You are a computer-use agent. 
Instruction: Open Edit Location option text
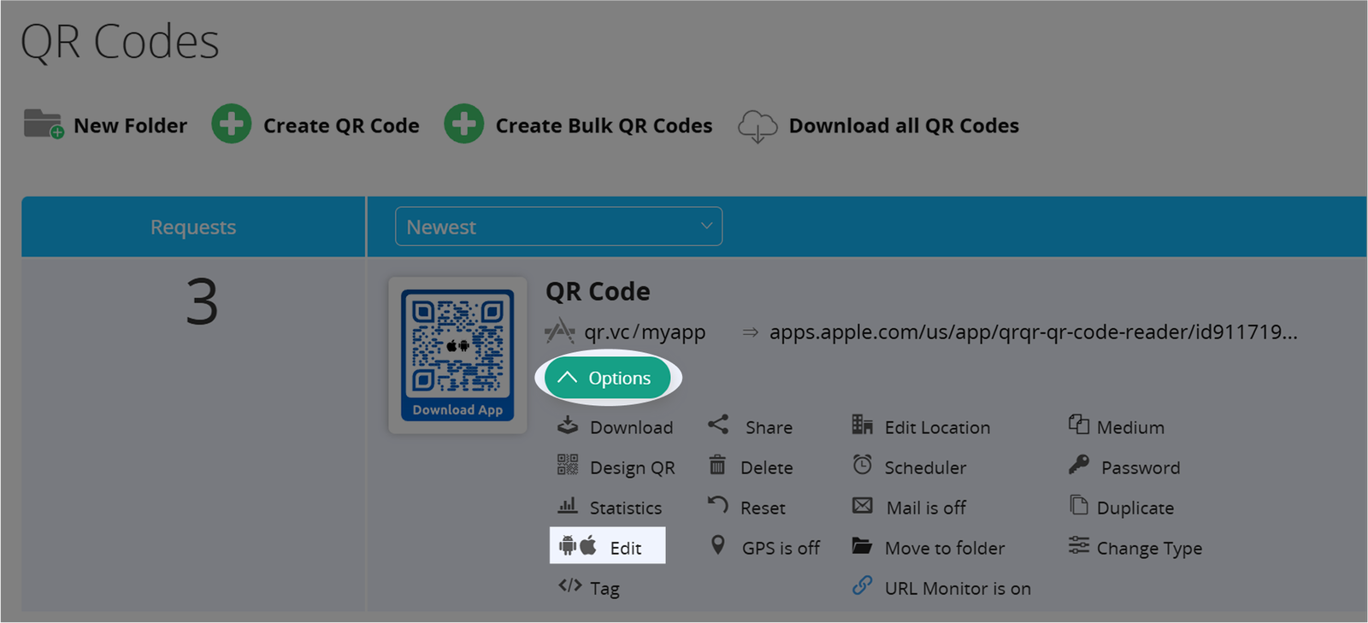tap(937, 427)
